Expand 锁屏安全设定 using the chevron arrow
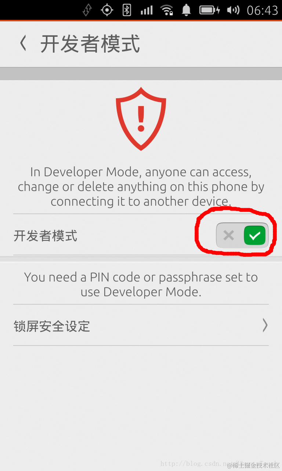Viewport: 282px width, 471px height. click(x=265, y=325)
